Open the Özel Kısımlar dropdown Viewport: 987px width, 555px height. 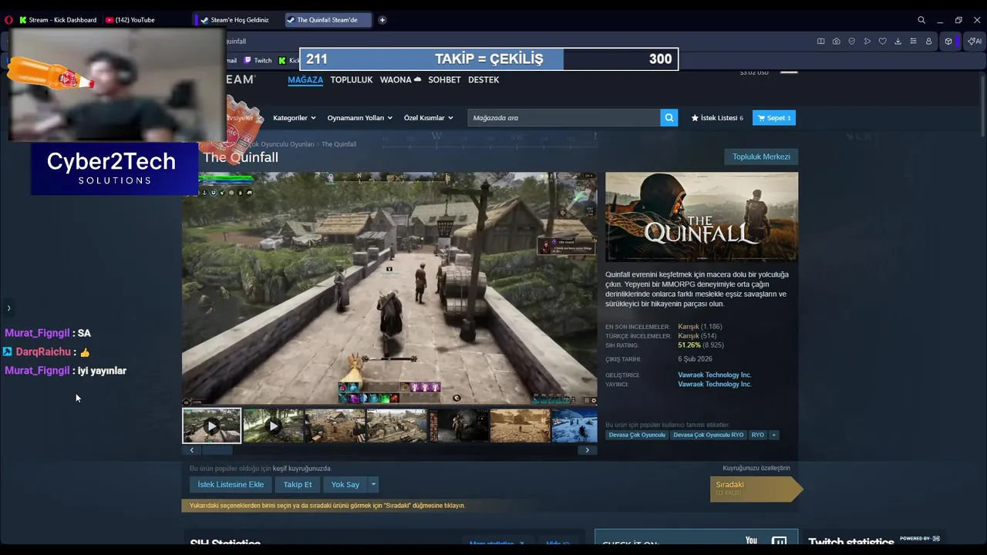(x=429, y=118)
